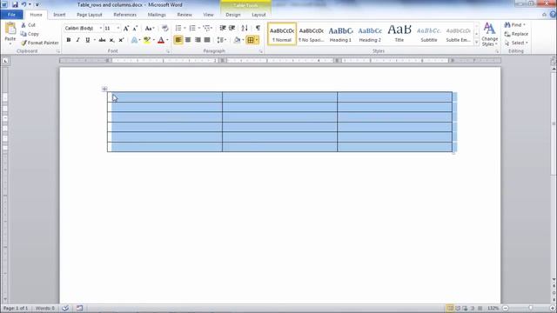Click the zoom out minus button
Image resolution: width=557 pixels, height=313 pixels.
[505, 308]
